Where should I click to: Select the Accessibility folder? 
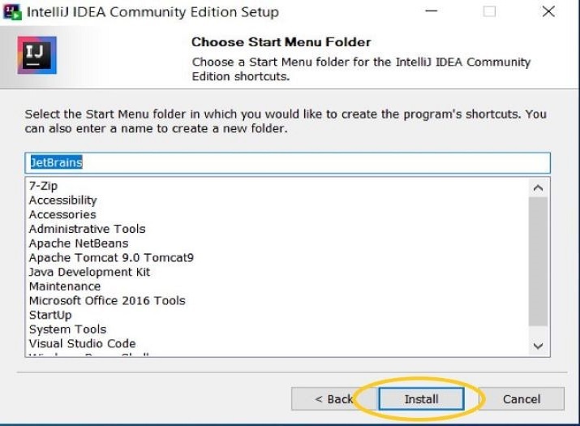[62, 200]
